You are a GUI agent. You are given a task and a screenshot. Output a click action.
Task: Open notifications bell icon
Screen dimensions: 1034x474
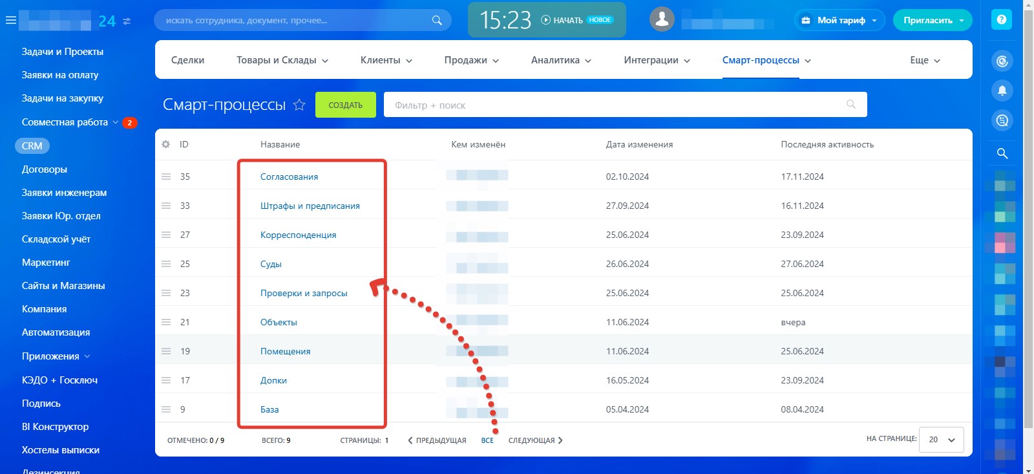point(1002,91)
